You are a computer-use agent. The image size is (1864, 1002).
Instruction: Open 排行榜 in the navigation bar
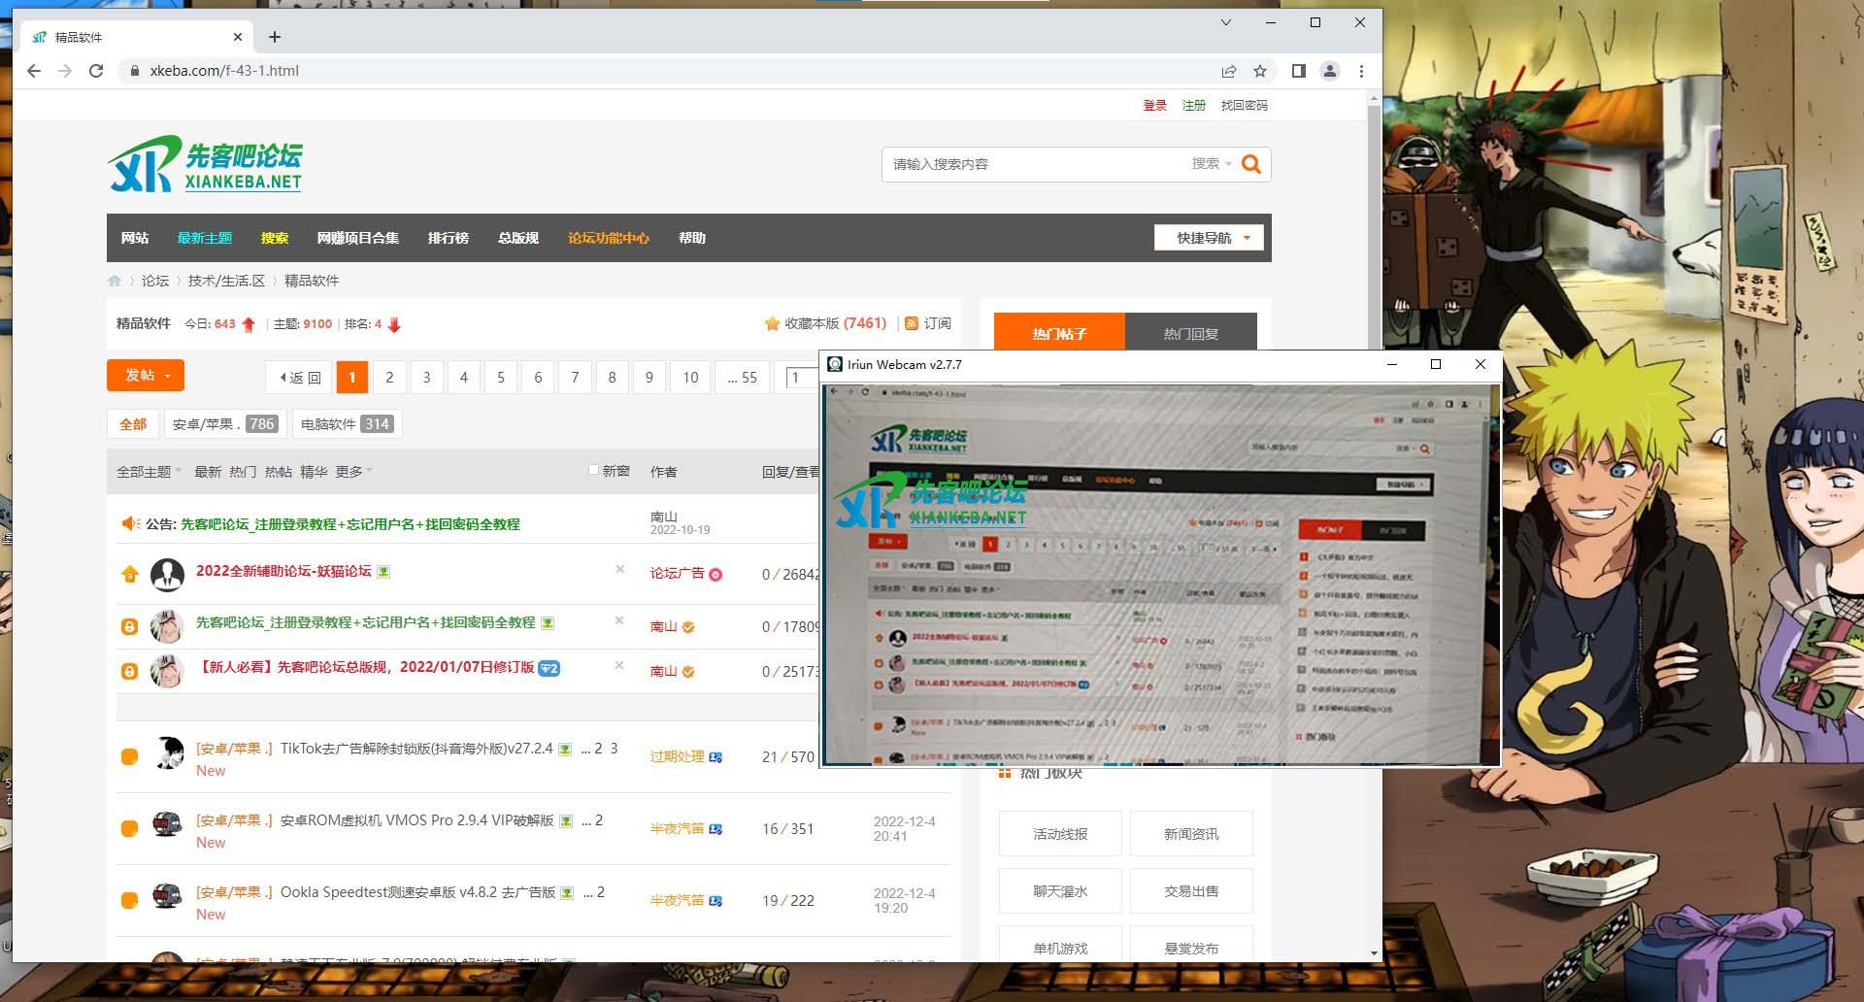coord(448,238)
